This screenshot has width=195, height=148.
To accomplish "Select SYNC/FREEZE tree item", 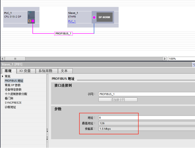I will tap(13, 103).
